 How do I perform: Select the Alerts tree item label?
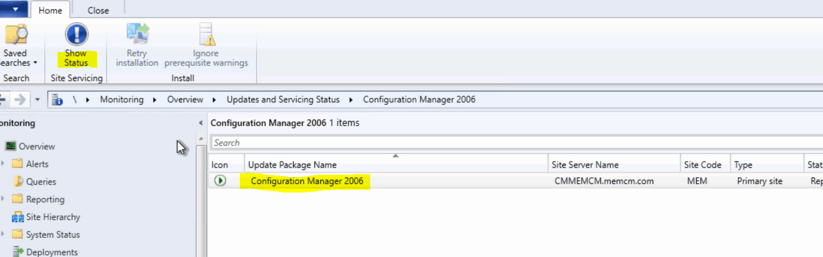pyautogui.click(x=37, y=164)
